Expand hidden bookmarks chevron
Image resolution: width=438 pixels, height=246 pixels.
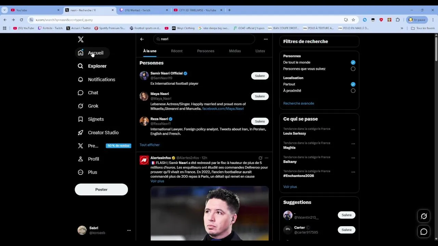pyautogui.click(x=402, y=28)
